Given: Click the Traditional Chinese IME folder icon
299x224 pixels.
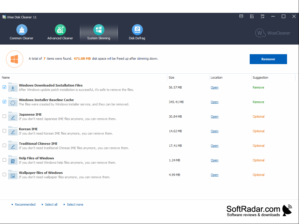Looking at the screenshot, I should click(x=13, y=146).
